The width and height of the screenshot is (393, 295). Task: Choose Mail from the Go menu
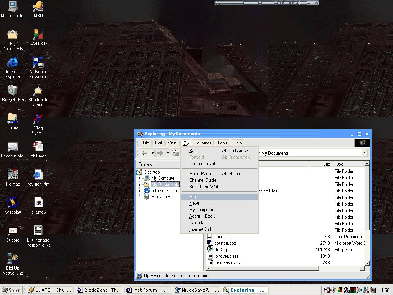pyautogui.click(x=193, y=197)
